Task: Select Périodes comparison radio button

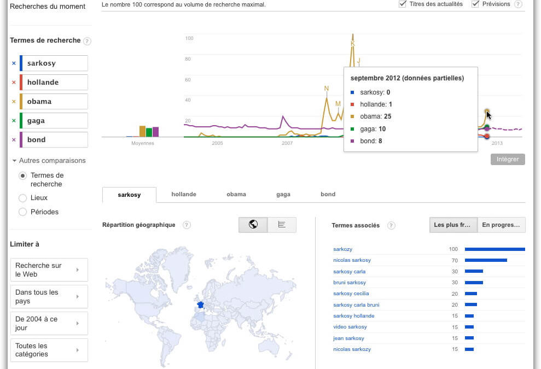Action: 23,212
